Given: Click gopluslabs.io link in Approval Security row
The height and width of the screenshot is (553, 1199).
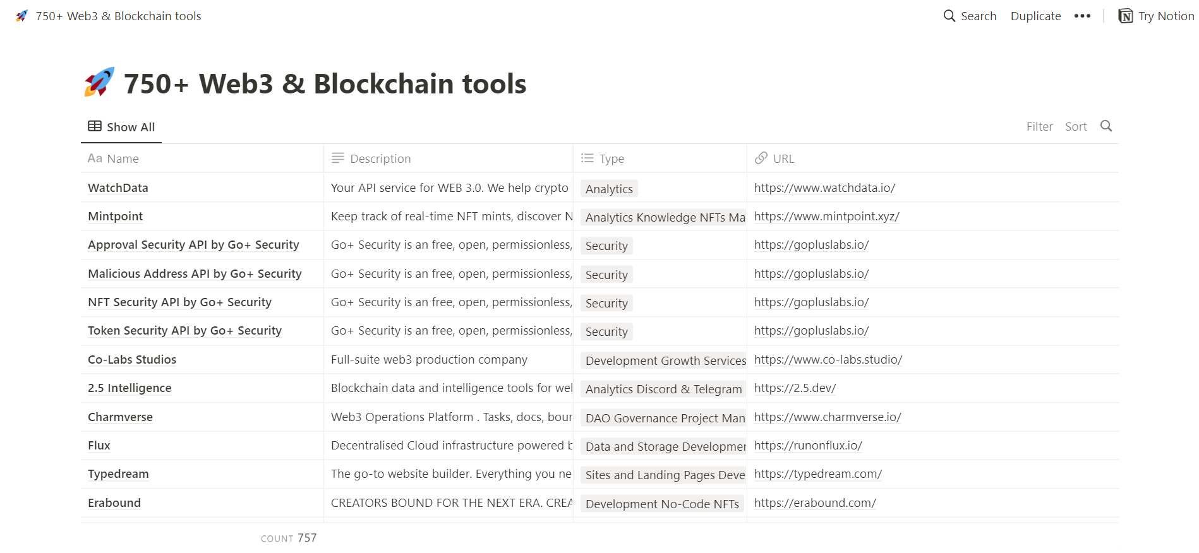Looking at the screenshot, I should click(x=811, y=245).
